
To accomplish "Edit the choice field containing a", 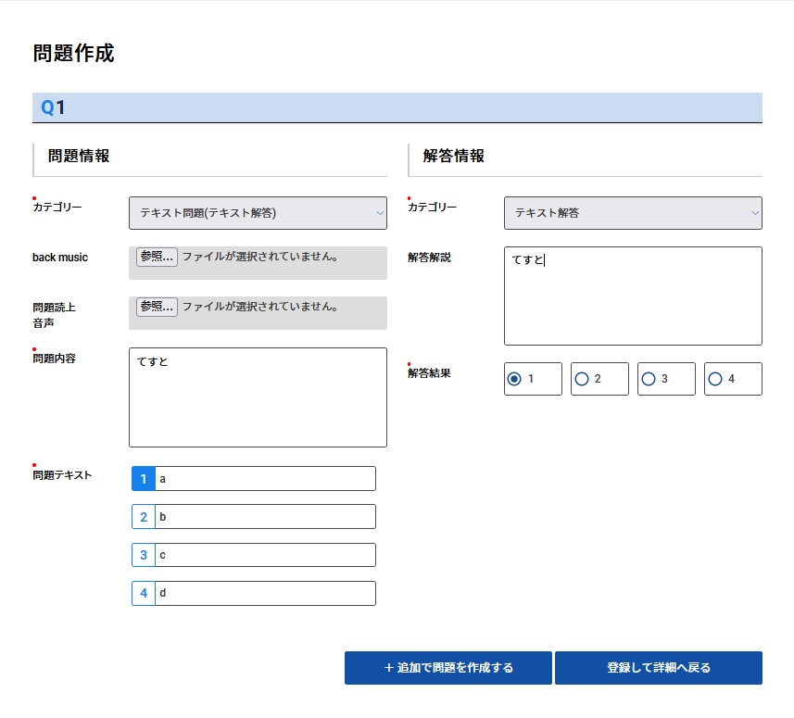I will [x=265, y=479].
